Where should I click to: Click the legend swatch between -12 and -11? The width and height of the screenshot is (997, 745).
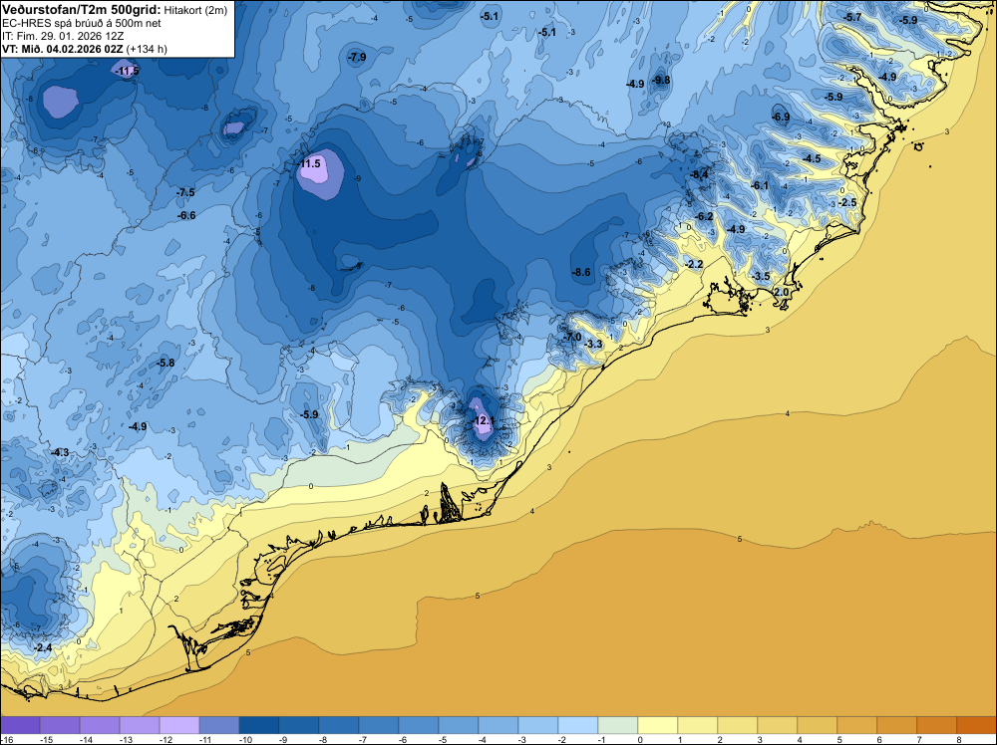[179, 725]
